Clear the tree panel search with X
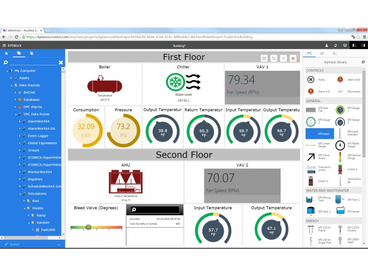This screenshot has width=368, height=276. [x=61, y=63]
